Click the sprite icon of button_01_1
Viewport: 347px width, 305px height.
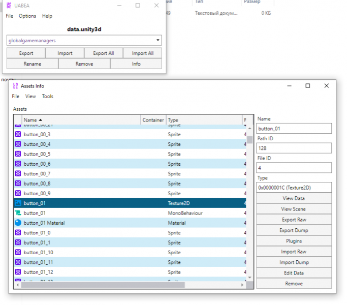click(18, 242)
